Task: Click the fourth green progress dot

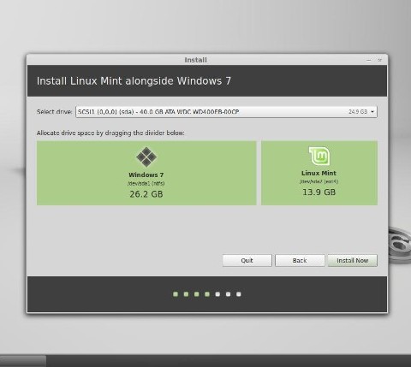Action: 207,294
